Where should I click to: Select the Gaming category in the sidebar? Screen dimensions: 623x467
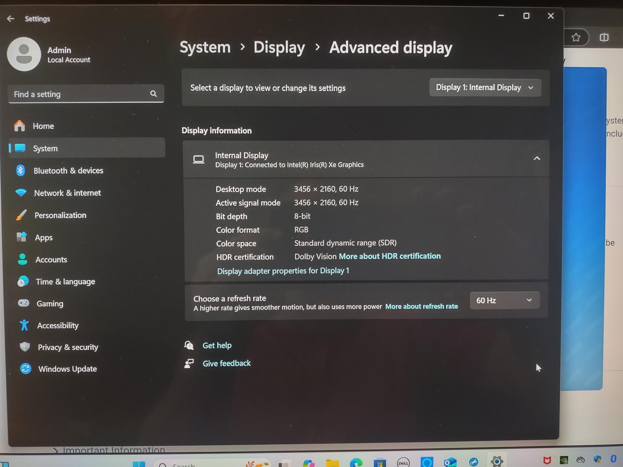pyautogui.click(x=50, y=304)
